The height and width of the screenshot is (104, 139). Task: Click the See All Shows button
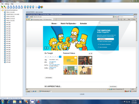click(113, 86)
